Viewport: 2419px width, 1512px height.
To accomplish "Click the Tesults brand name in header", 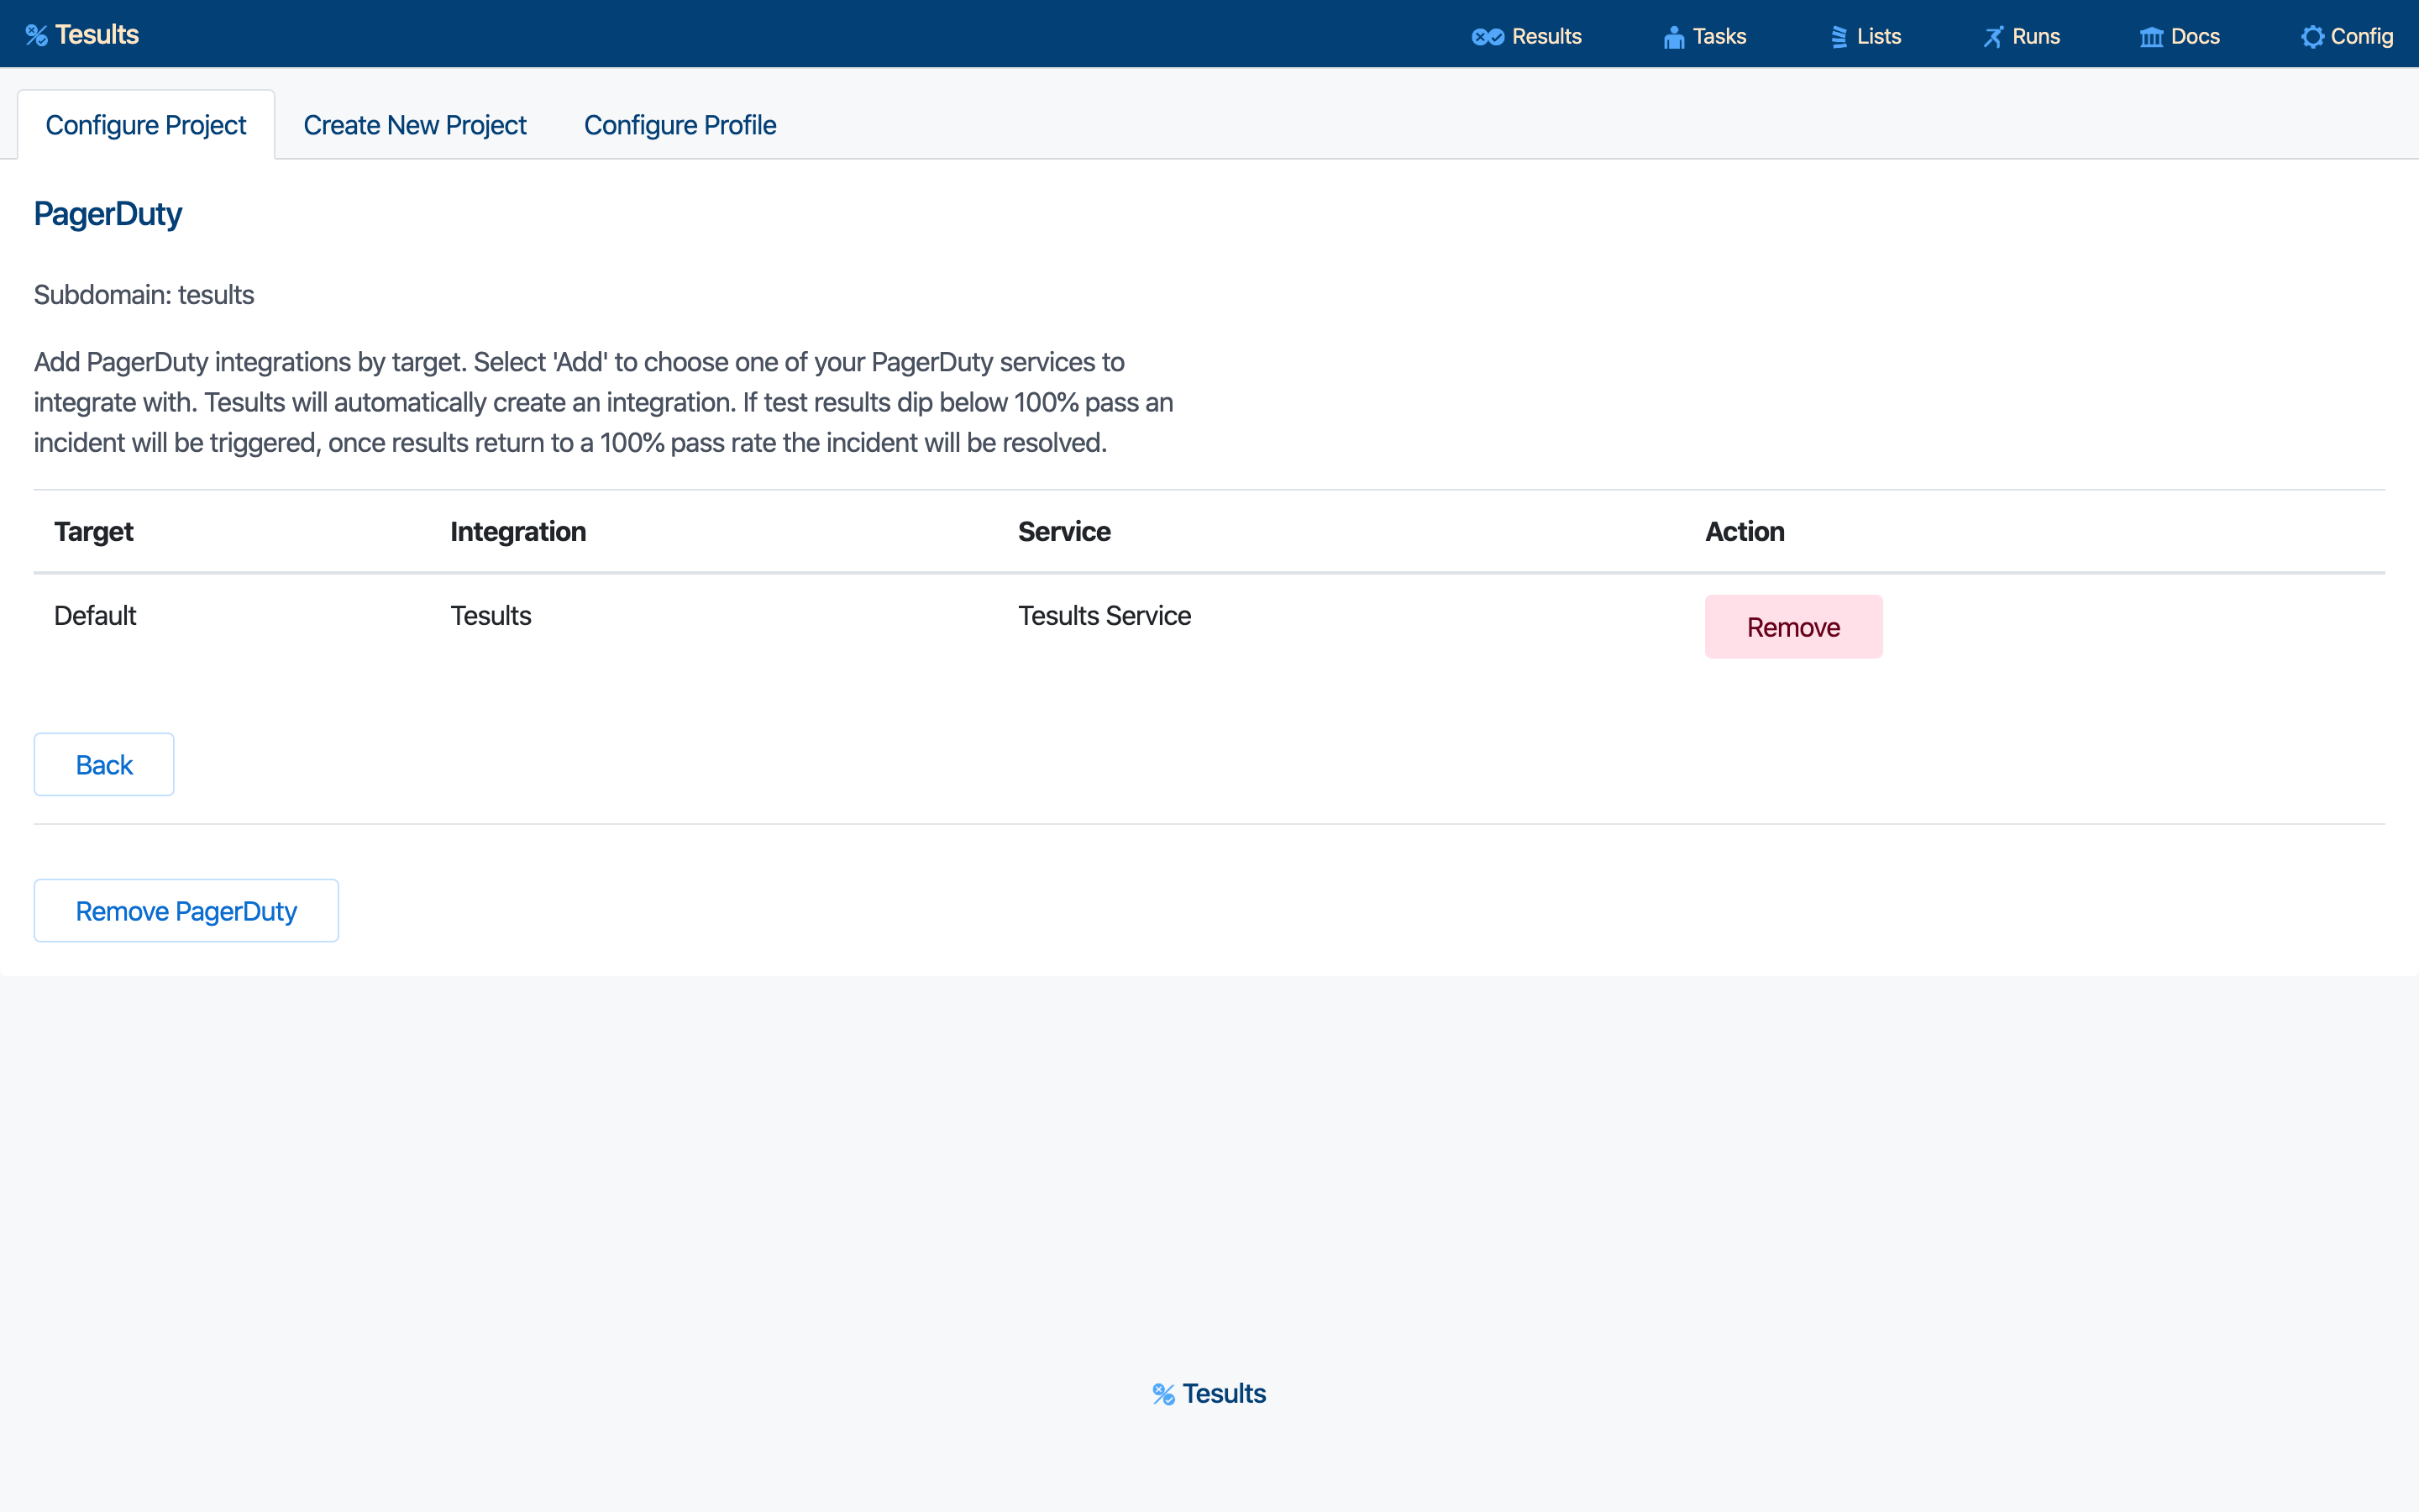I will click(97, 35).
